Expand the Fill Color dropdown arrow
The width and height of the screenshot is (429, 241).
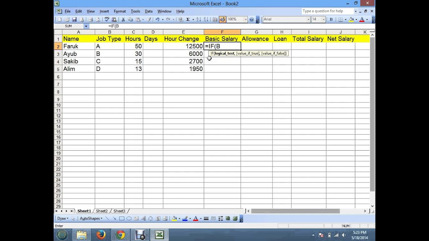[x=356, y=19]
